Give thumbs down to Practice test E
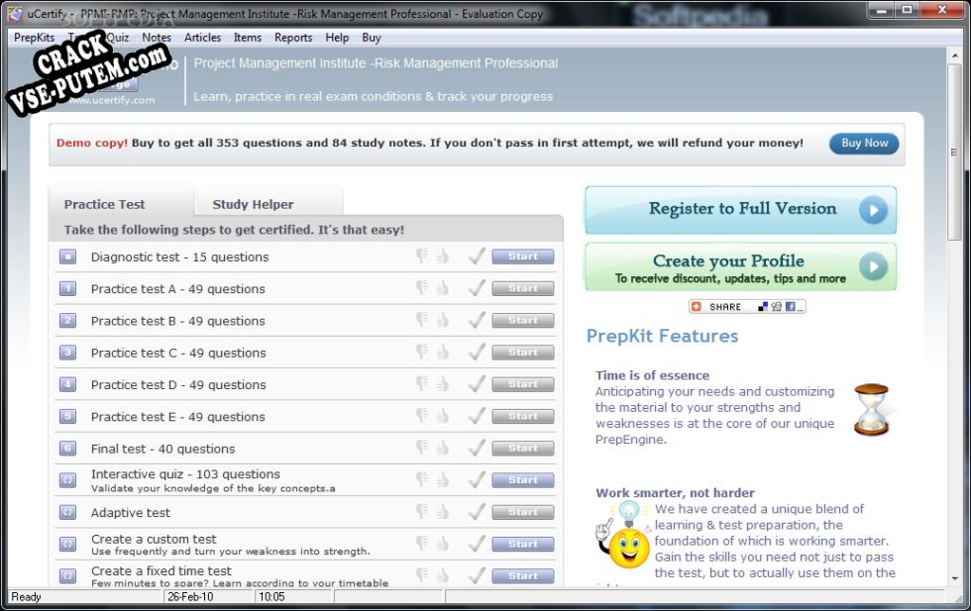The image size is (971, 611). click(422, 416)
